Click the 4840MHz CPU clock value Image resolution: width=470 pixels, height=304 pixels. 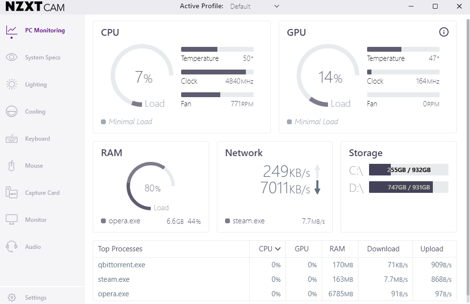pos(239,81)
